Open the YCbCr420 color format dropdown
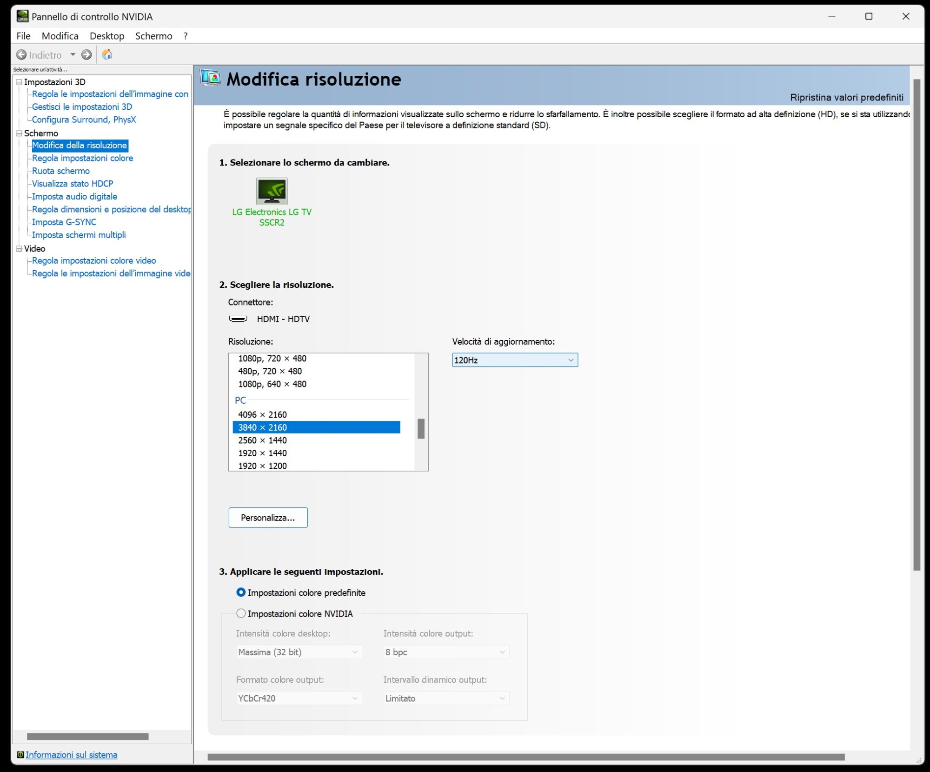The height and width of the screenshot is (772, 930). [x=299, y=698]
